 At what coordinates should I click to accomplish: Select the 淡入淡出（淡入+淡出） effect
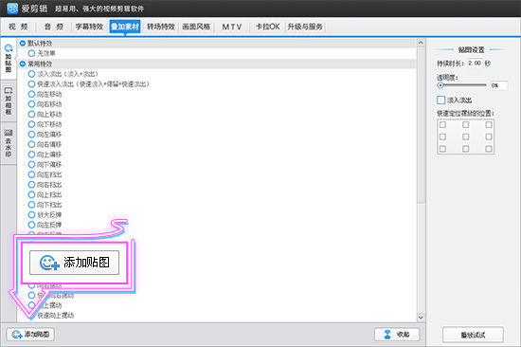coord(31,74)
